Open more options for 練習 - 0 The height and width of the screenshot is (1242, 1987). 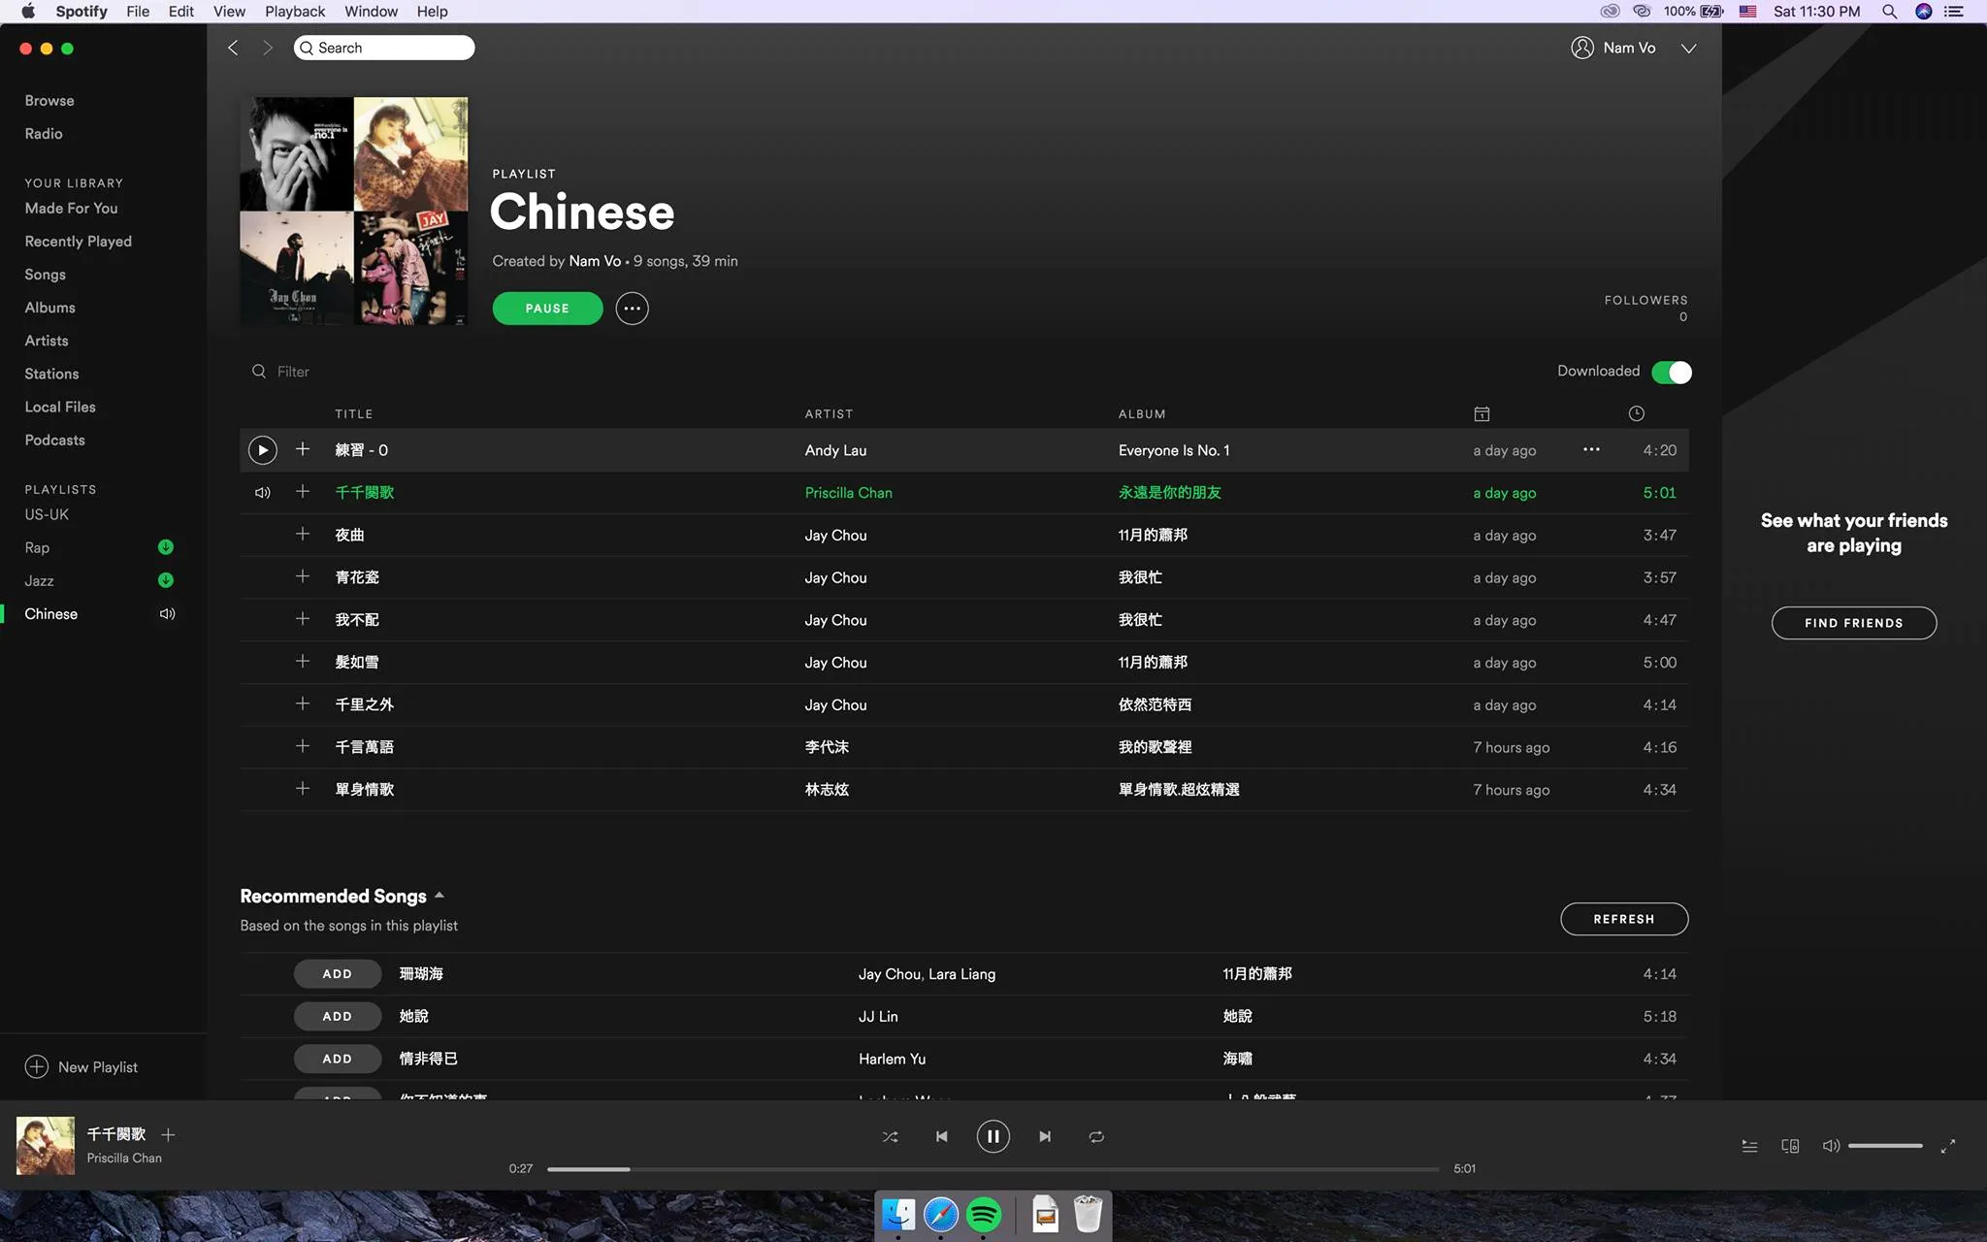(1589, 449)
